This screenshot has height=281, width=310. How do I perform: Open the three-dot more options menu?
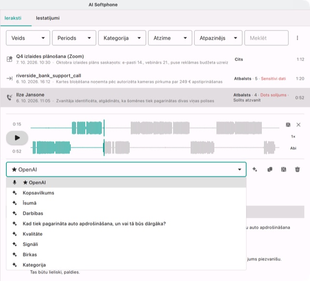point(297,38)
